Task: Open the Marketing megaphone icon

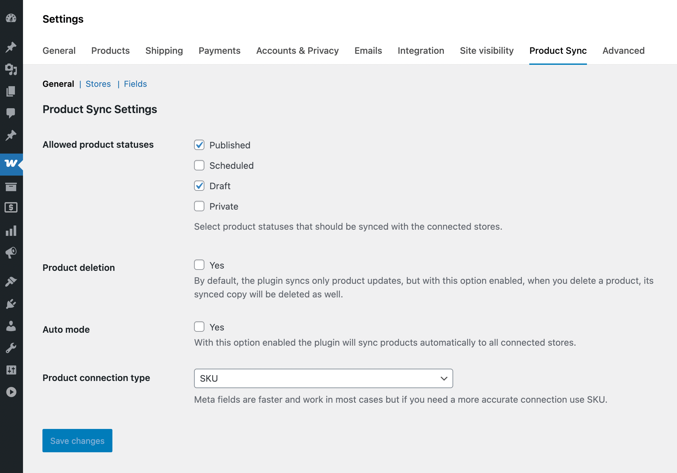Action: point(11,253)
